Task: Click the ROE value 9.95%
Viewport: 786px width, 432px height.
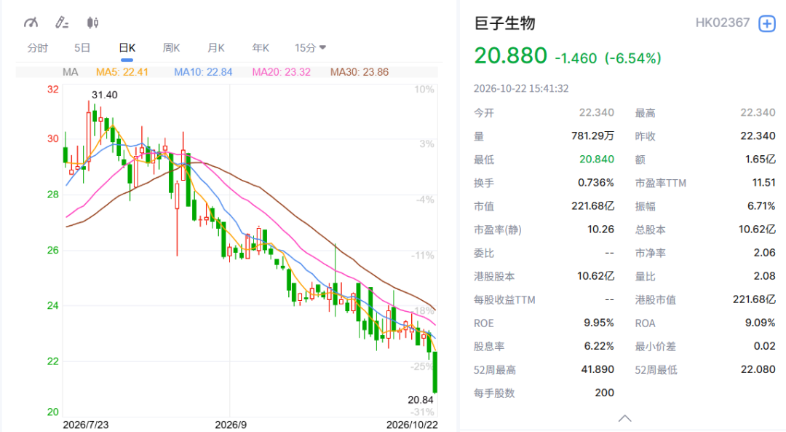Action: pos(599,323)
